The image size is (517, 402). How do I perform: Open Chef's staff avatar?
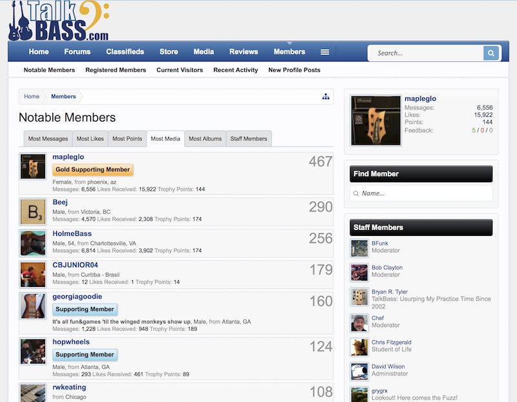tap(359, 323)
